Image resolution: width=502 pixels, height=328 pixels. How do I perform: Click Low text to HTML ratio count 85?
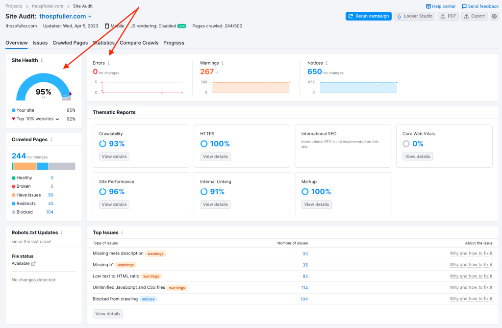click(305, 277)
